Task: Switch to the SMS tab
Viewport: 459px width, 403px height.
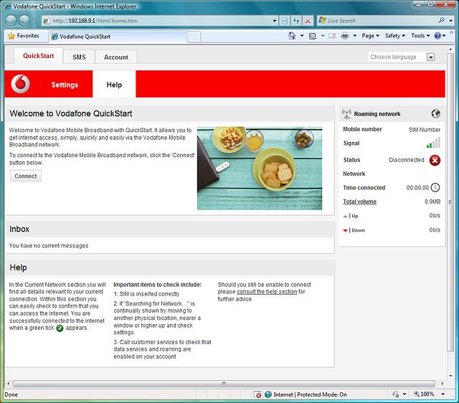Action: [79, 57]
